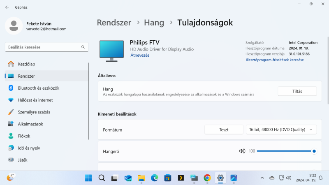This screenshot has height=185, width=329.
Task: Click the Átnevezés link
Action: pyautogui.click(x=140, y=55)
